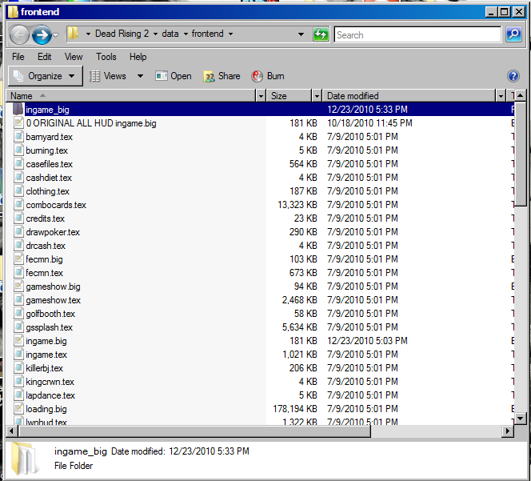Click the Back navigation arrow
Image resolution: width=531 pixels, height=481 pixels.
[x=19, y=35]
